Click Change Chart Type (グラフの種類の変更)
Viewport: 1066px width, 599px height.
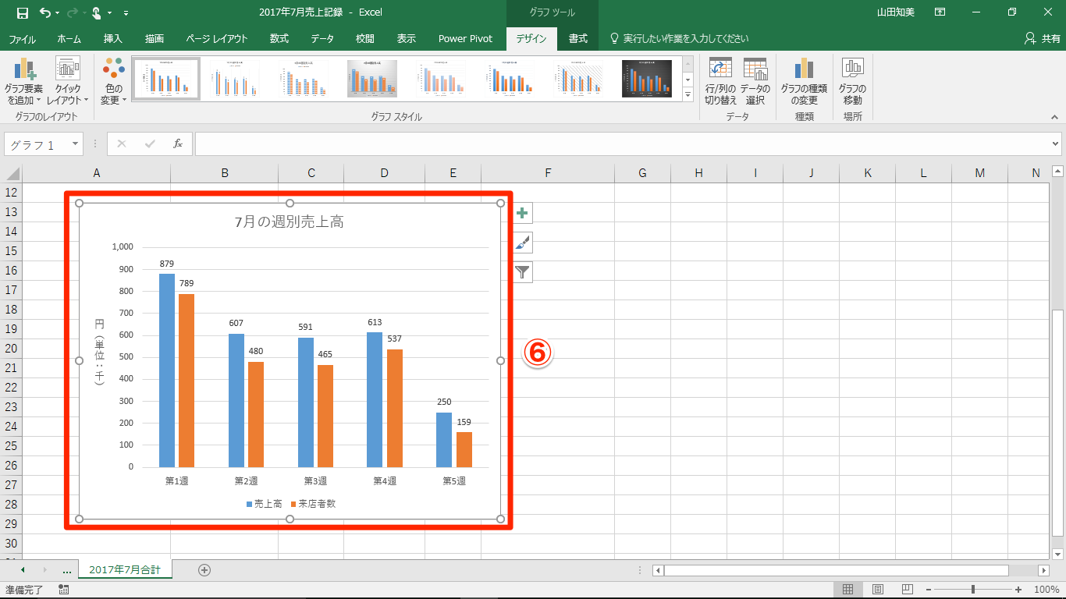pos(804,82)
